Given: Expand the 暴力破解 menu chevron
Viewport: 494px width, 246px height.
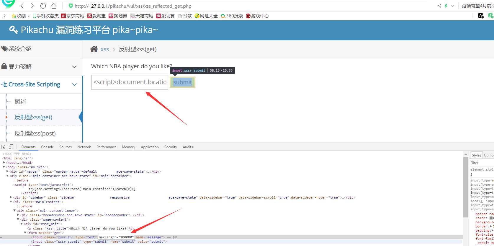Looking at the screenshot, I should pos(74,67).
